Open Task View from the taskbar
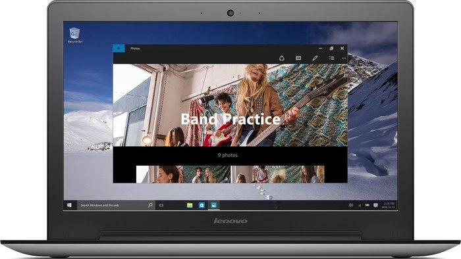 tap(161, 205)
